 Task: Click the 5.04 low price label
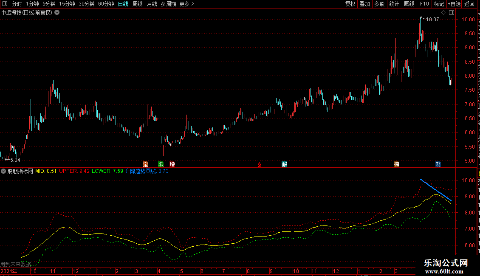[15, 160]
